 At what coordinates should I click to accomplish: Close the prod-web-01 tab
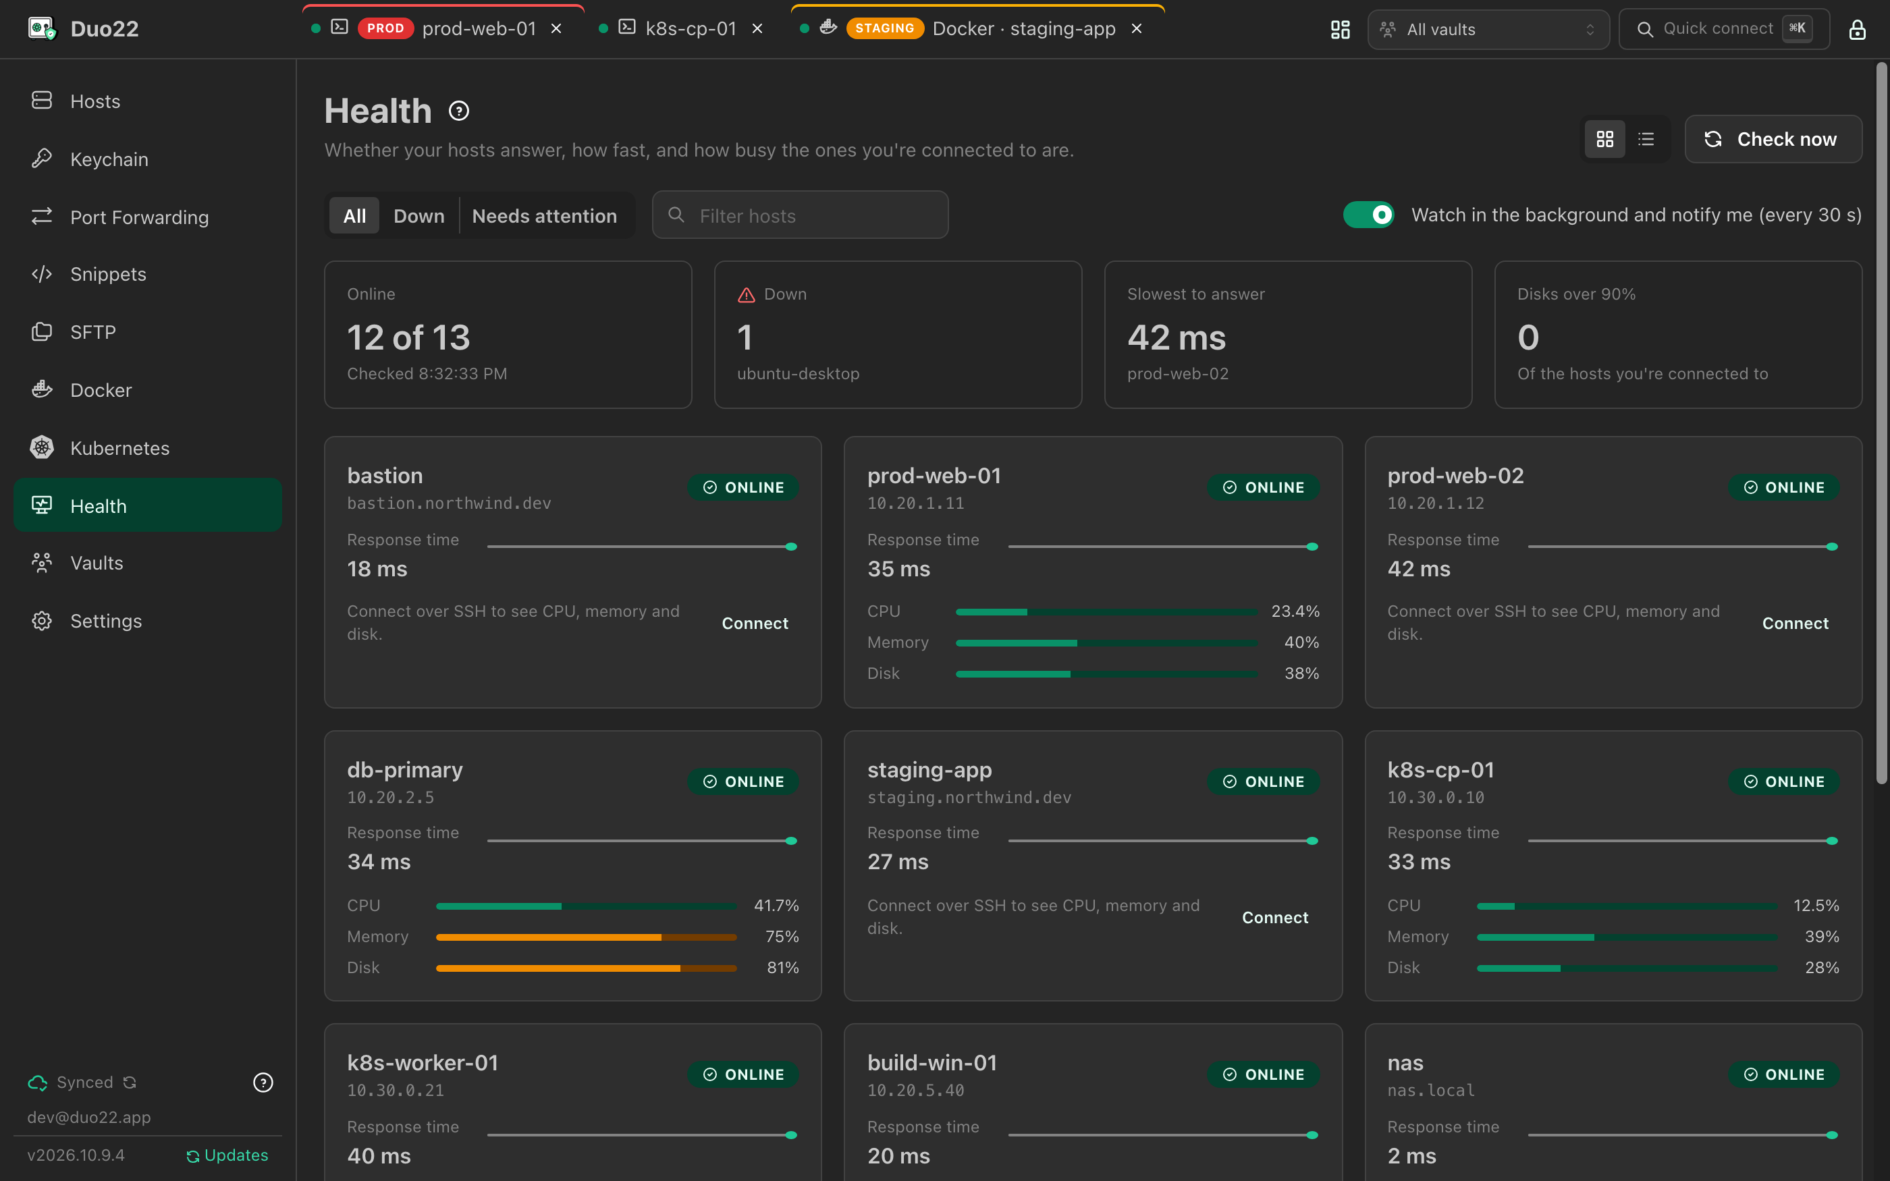click(x=556, y=29)
